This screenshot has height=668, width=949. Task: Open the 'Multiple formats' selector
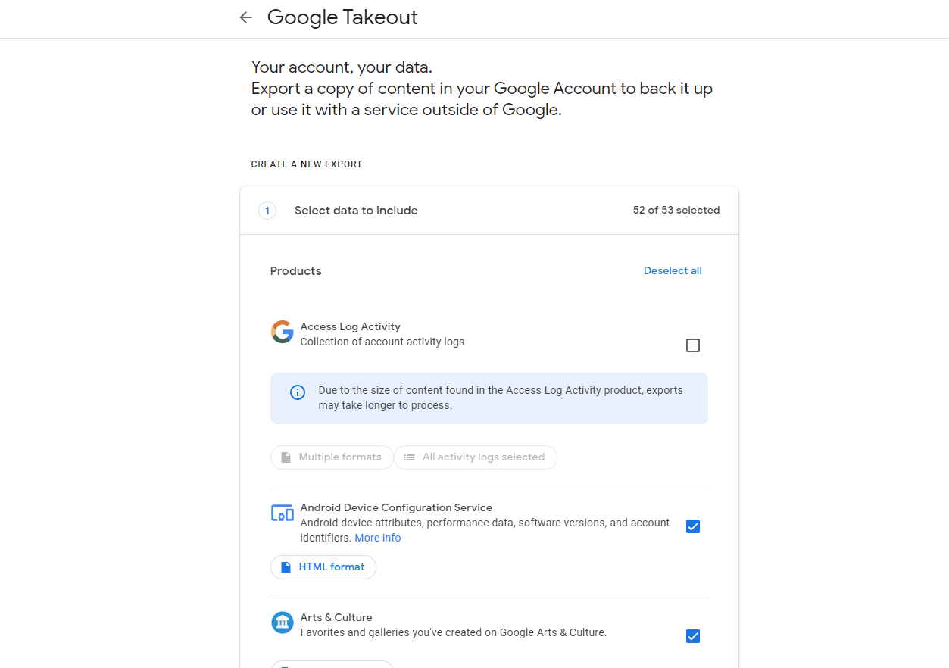[x=331, y=457]
